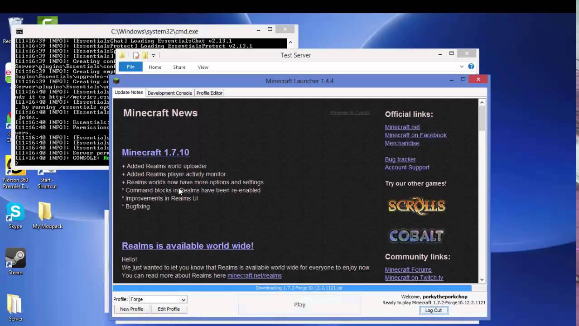Image resolution: width=579 pixels, height=326 pixels.
Task: Open 'Realms is available world wide!' headline
Action: [188, 245]
